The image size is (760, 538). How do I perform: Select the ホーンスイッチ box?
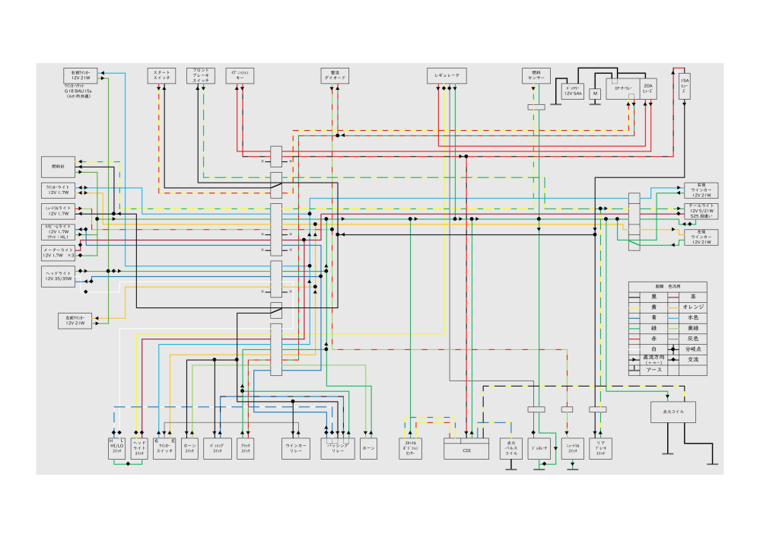tap(189, 449)
